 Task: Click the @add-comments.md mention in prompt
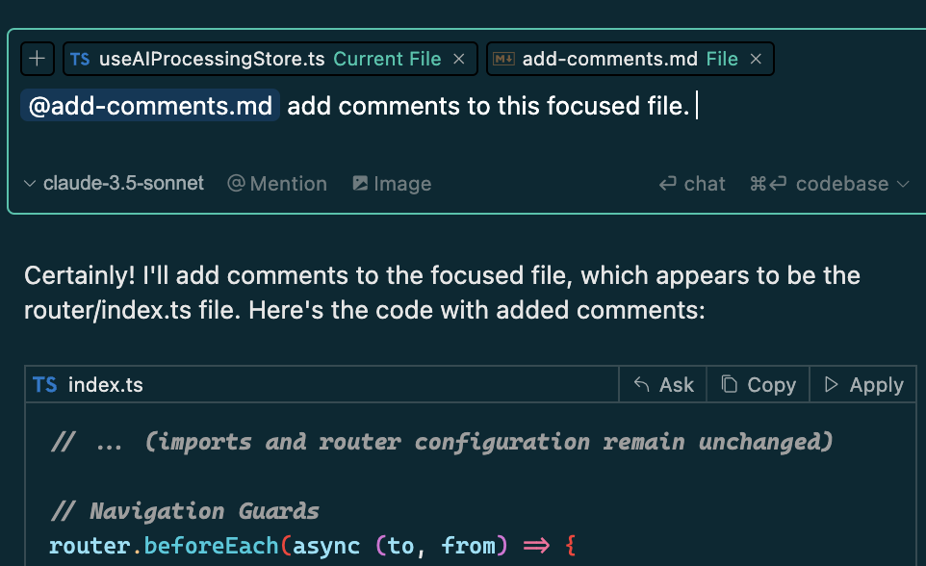click(x=150, y=106)
